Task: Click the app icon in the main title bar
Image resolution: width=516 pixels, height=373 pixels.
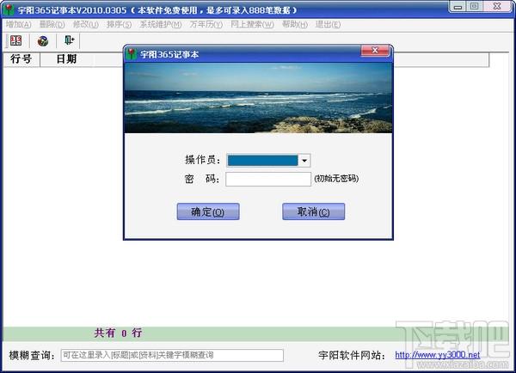Action: point(9,9)
